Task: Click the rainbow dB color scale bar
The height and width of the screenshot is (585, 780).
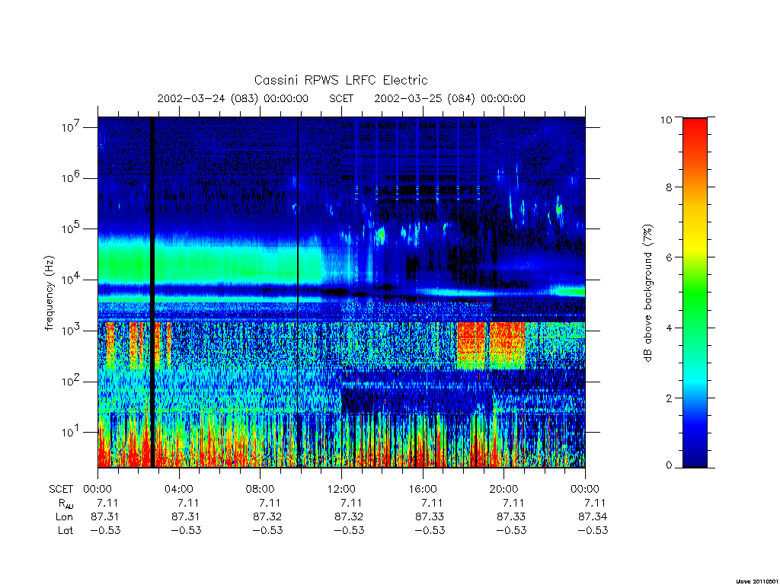Action: pyautogui.click(x=695, y=292)
